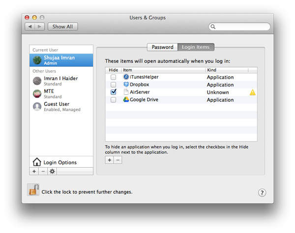295x233 pixels.
Task: Sort by the Hide column header
Action: [113, 70]
